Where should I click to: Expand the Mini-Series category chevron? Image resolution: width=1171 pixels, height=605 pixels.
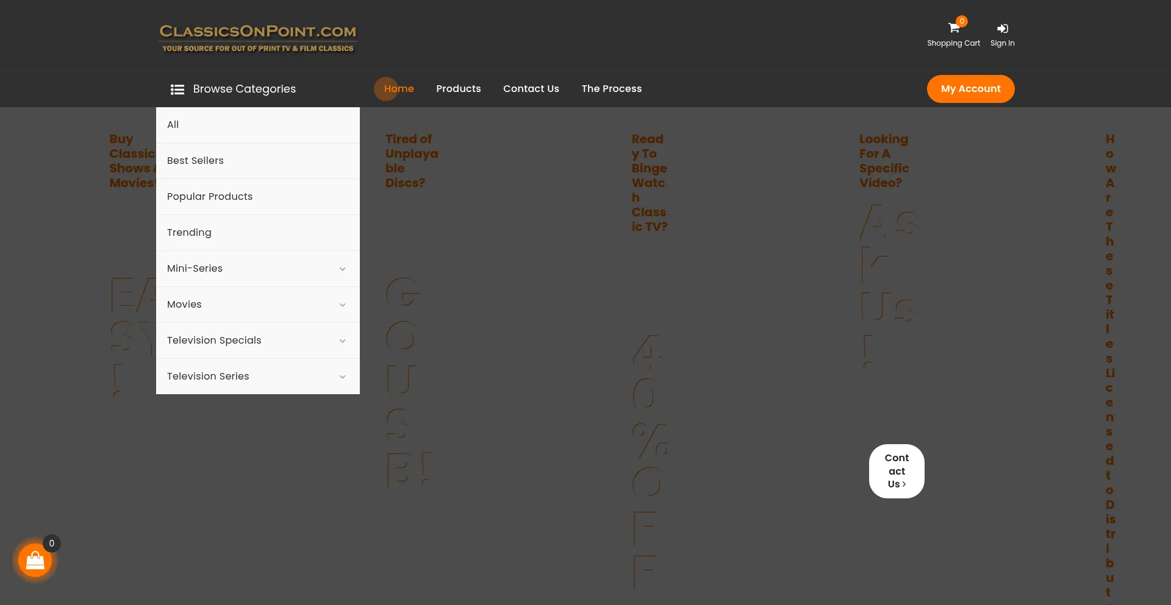coord(342,269)
